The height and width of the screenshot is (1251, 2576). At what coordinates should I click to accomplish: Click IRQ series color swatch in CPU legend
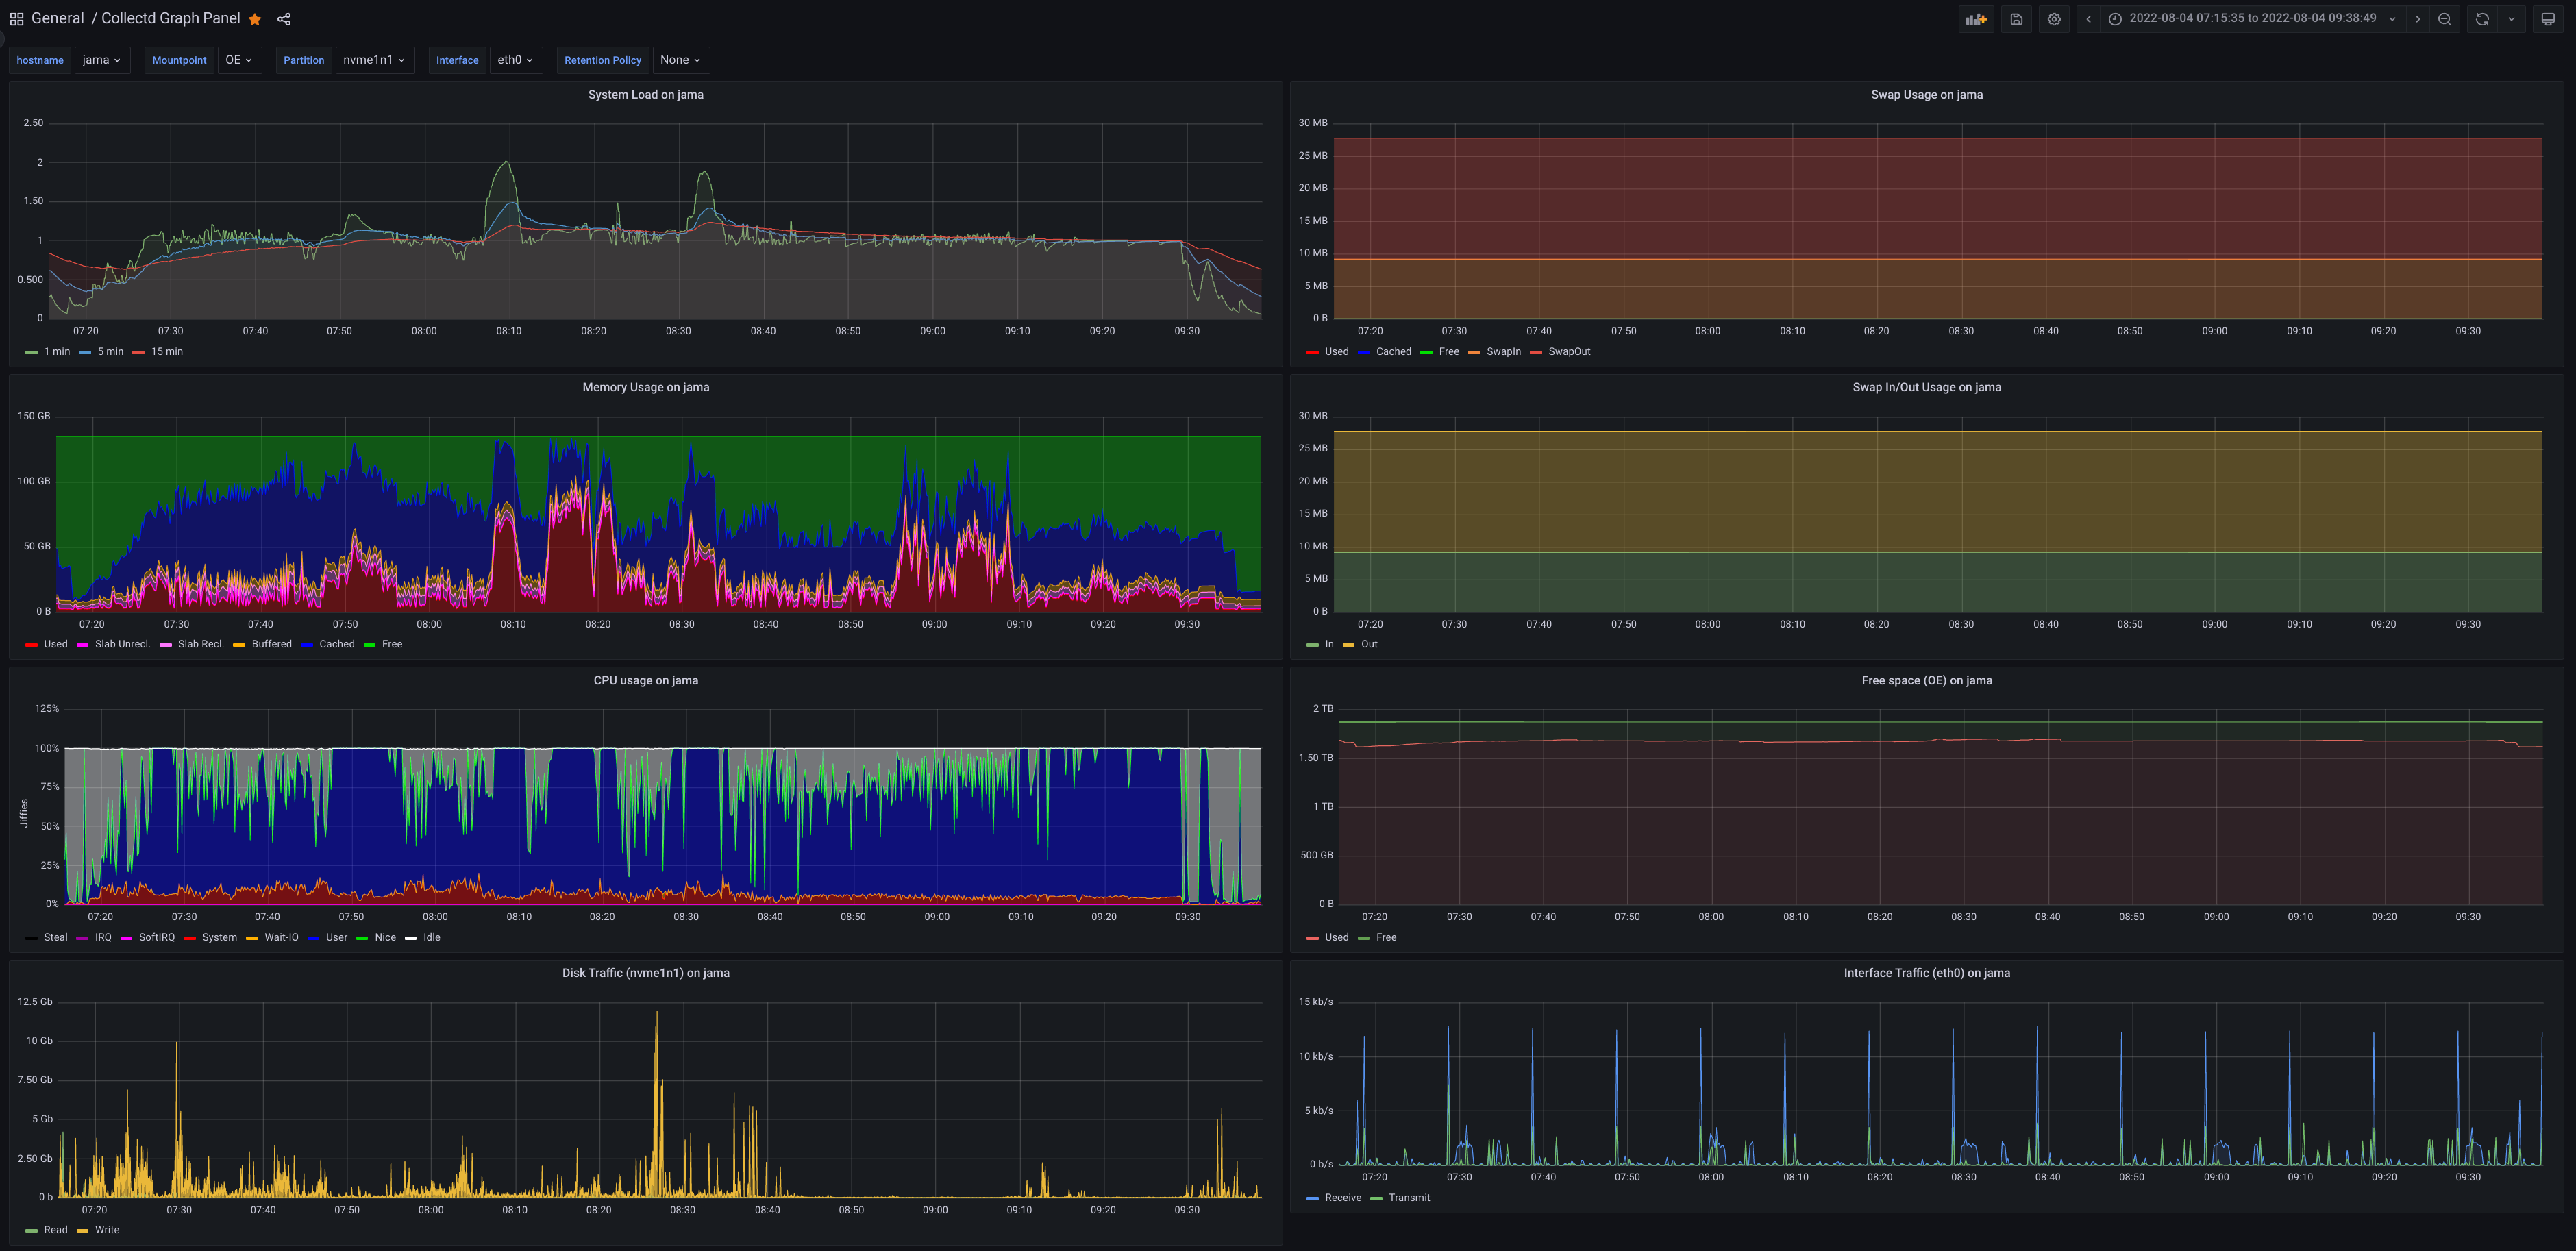click(x=83, y=938)
